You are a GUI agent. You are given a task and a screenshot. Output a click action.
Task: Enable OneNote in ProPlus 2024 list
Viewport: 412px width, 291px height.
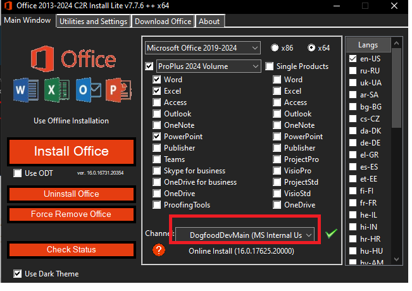click(156, 125)
